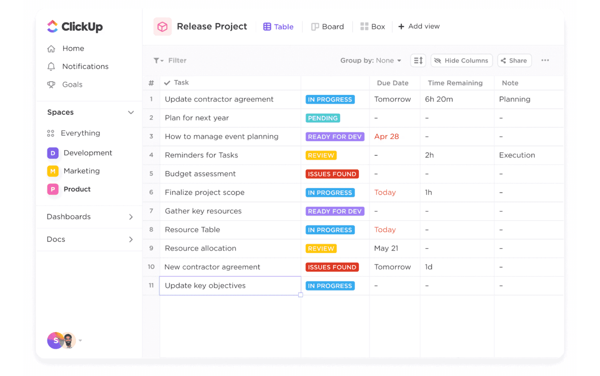
Task: Open the sort icon next to Group by
Action: coord(418,60)
